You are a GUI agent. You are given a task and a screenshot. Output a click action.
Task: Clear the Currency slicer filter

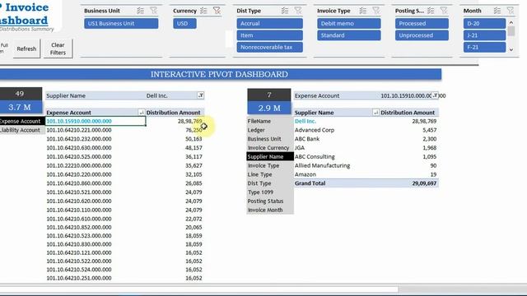pyautogui.click(x=217, y=11)
